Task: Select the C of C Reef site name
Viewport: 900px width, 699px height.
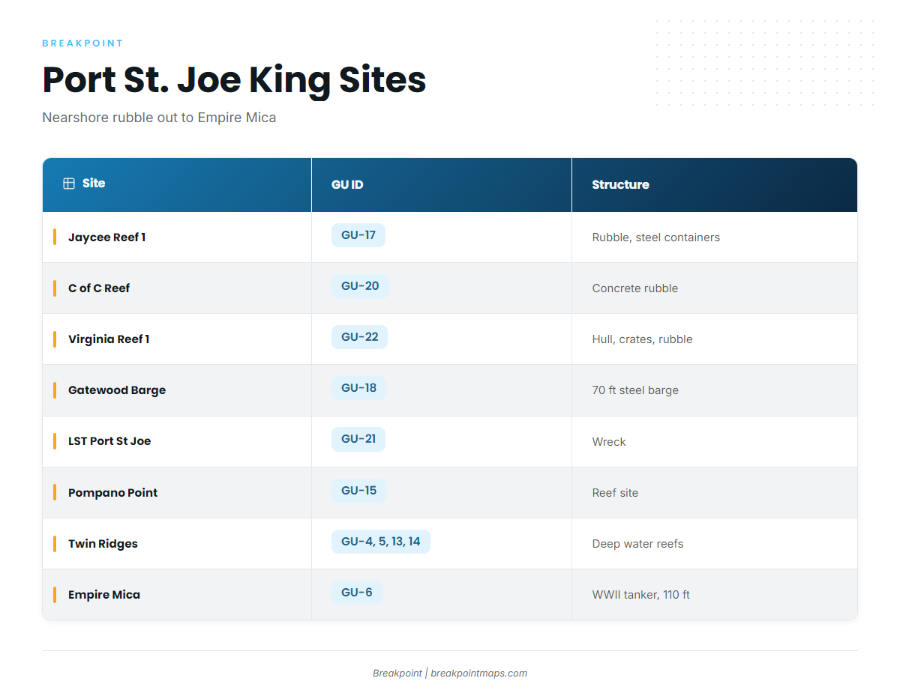Action: coord(99,288)
